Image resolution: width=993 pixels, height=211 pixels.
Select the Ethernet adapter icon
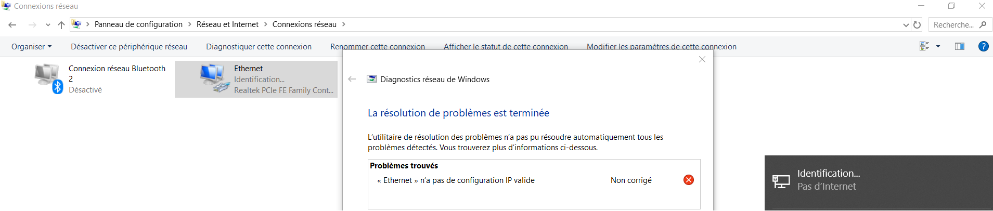(214, 78)
